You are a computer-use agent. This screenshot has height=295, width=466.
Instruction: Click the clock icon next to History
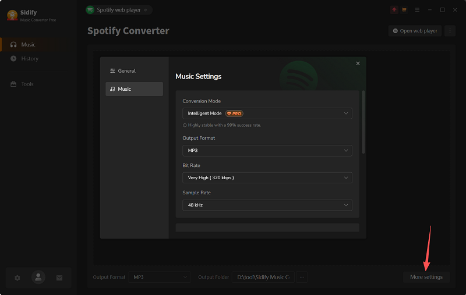tap(13, 58)
